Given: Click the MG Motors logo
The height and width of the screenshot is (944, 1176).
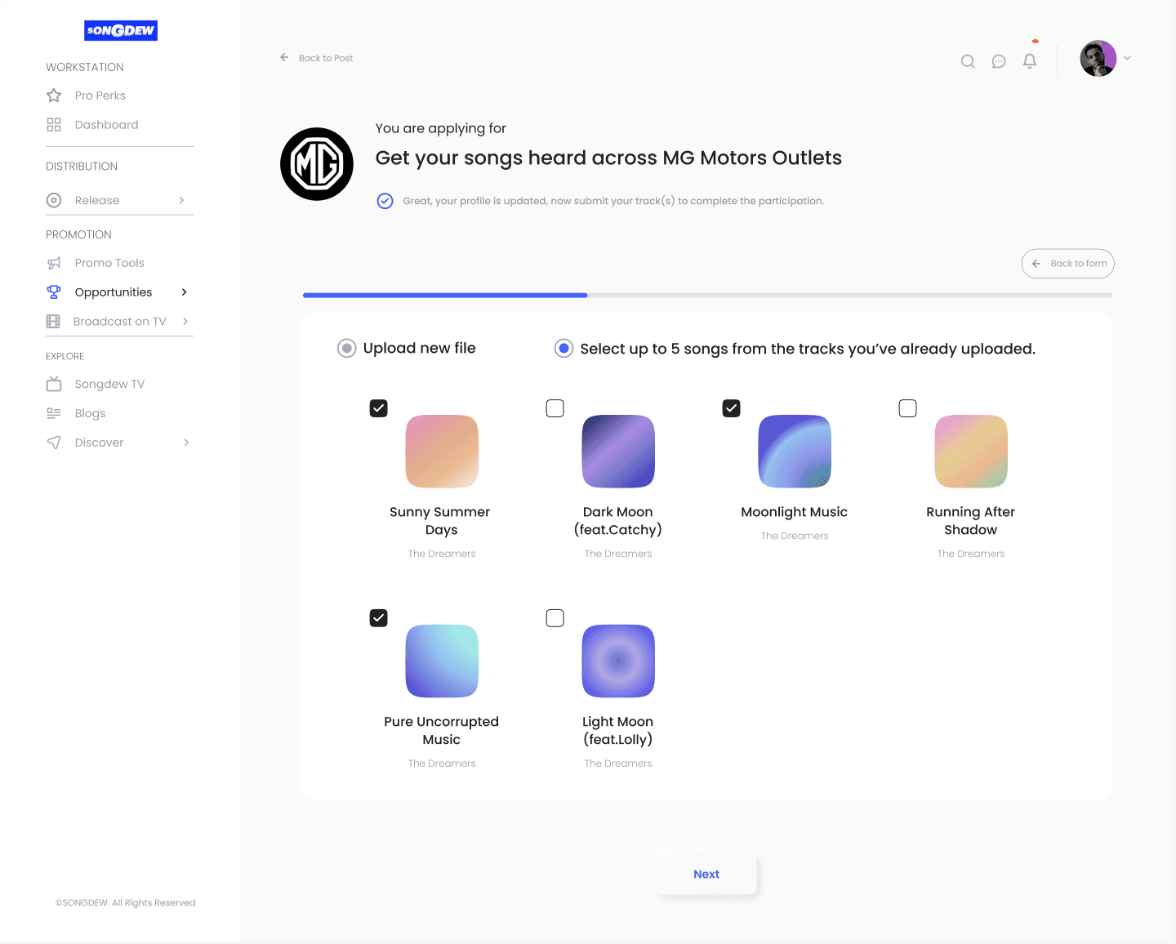Looking at the screenshot, I should (317, 164).
